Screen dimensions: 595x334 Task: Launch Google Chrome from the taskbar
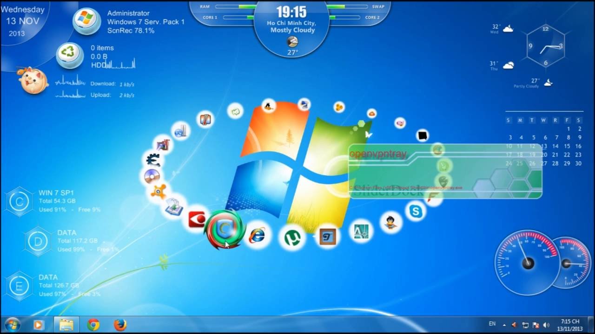click(x=93, y=325)
